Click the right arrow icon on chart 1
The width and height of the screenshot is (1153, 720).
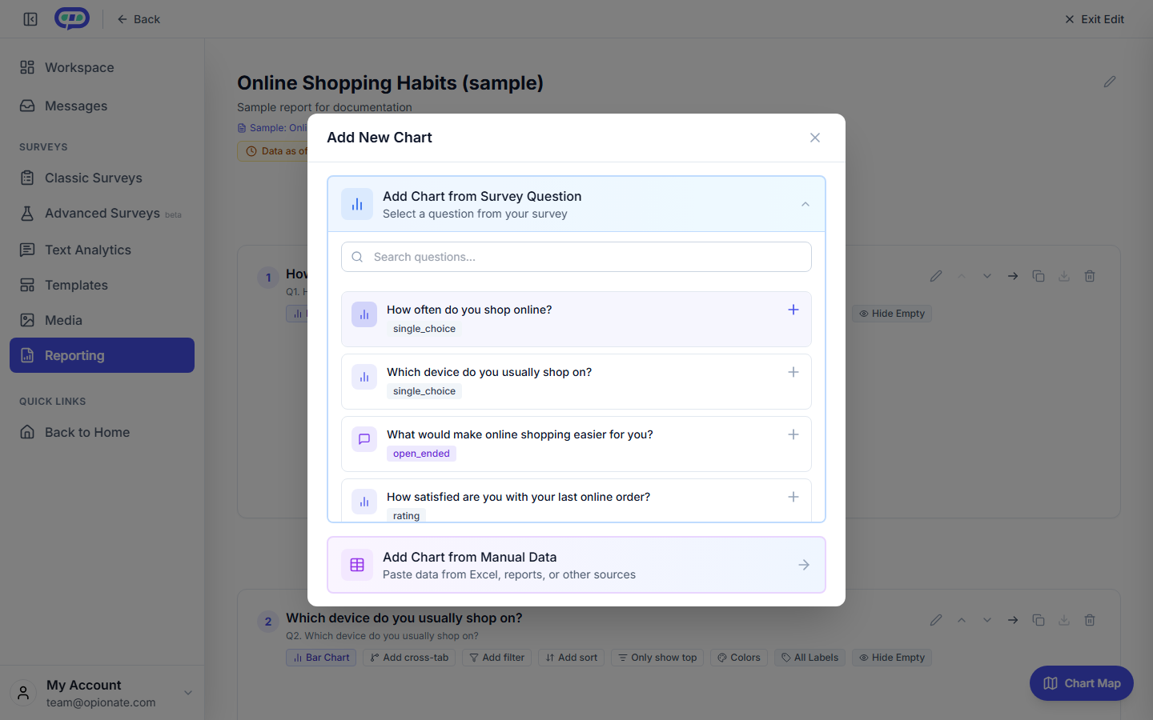pyautogui.click(x=1013, y=276)
